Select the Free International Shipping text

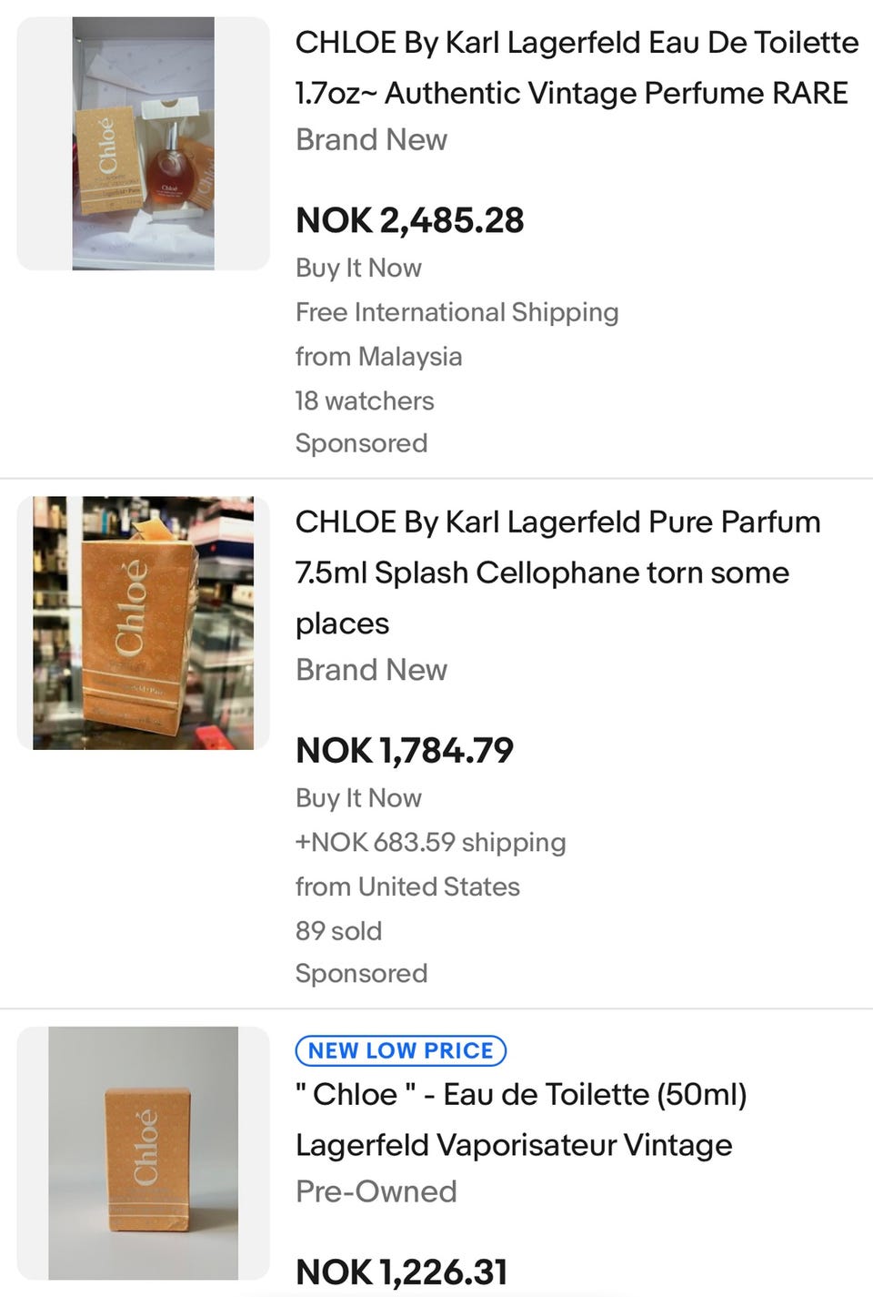pos(457,312)
